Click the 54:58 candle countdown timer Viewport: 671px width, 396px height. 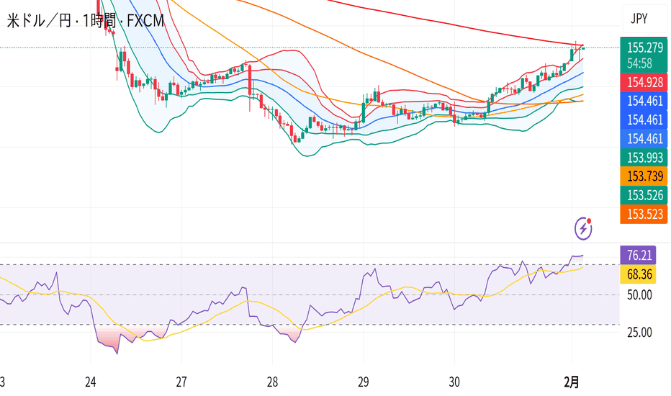click(640, 63)
